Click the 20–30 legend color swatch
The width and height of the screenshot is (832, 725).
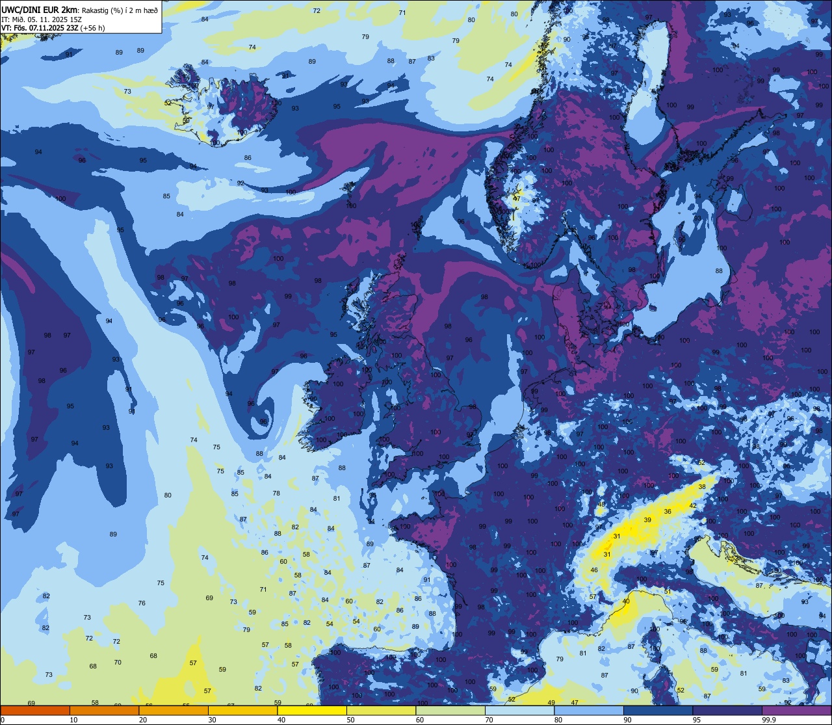pyautogui.click(x=174, y=710)
